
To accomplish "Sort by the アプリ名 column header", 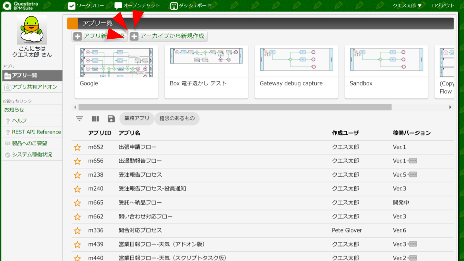I will click(130, 133).
